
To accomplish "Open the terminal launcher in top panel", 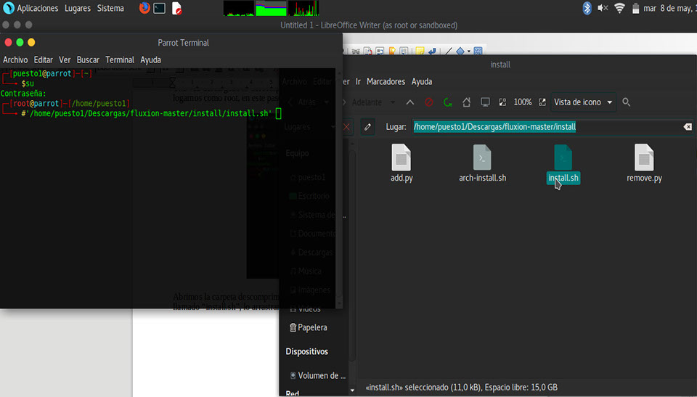I will (x=160, y=8).
